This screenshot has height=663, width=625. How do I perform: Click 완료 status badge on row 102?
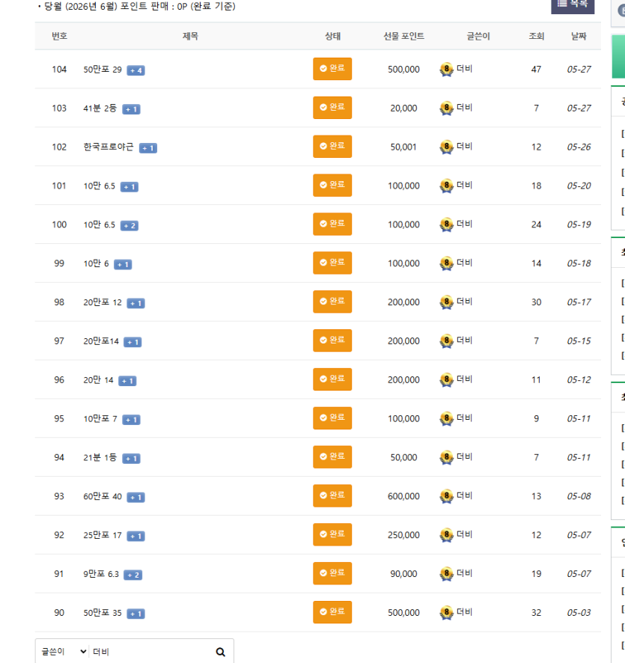click(332, 147)
